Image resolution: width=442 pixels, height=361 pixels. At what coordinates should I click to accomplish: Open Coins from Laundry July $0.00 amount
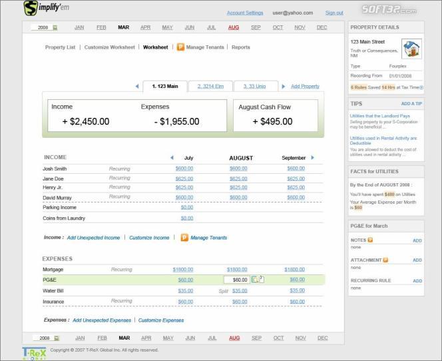[x=187, y=218]
